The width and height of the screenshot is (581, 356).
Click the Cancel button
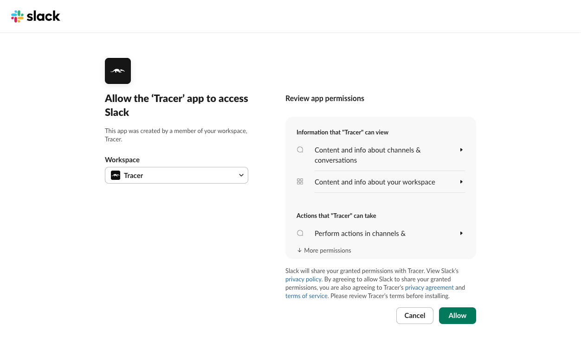point(414,315)
